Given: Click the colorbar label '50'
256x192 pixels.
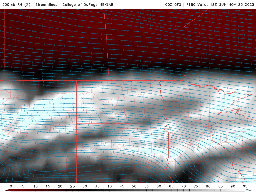Looking at the screenshot, I should point(134,186).
